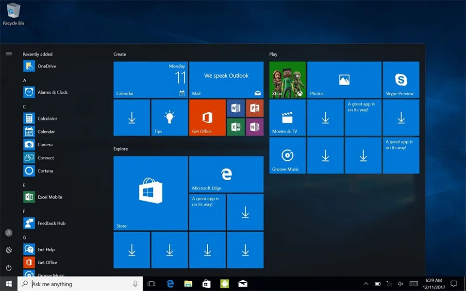Open the PowerPoint tile
Viewport: 466px width, 291px height.
[255, 108]
